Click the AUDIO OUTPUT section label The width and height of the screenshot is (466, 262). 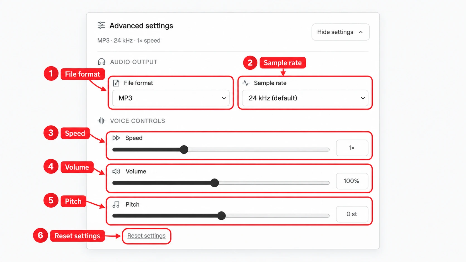pyautogui.click(x=134, y=62)
